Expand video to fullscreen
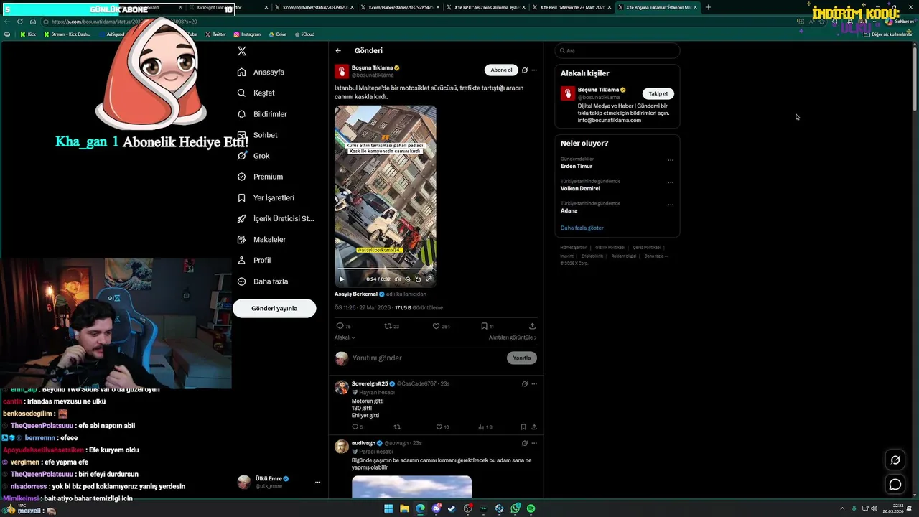 429,279
